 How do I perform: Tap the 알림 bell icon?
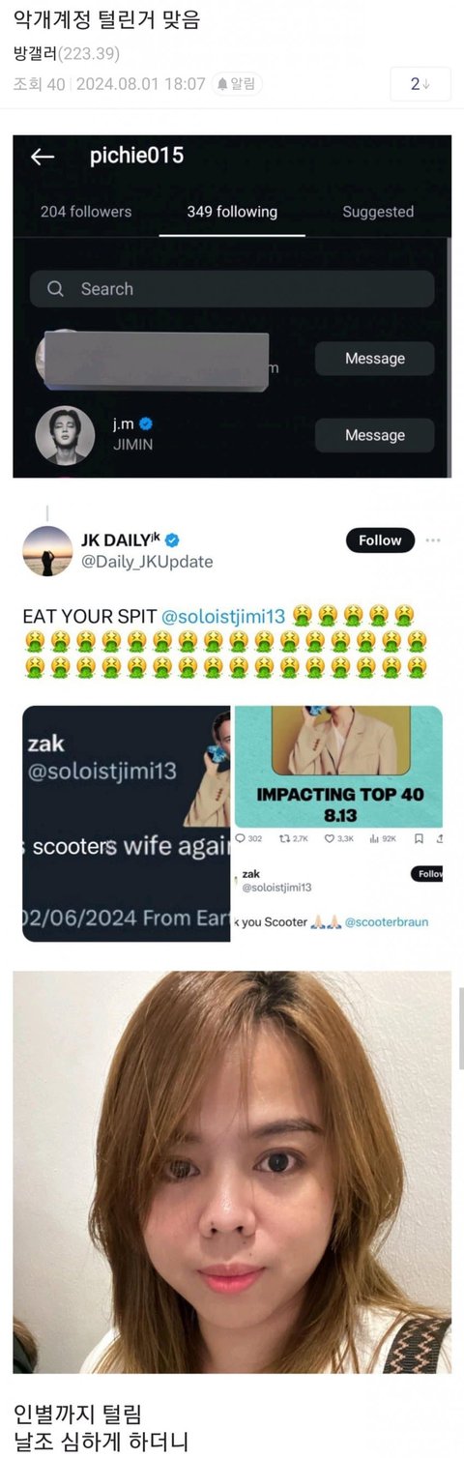(x=222, y=84)
